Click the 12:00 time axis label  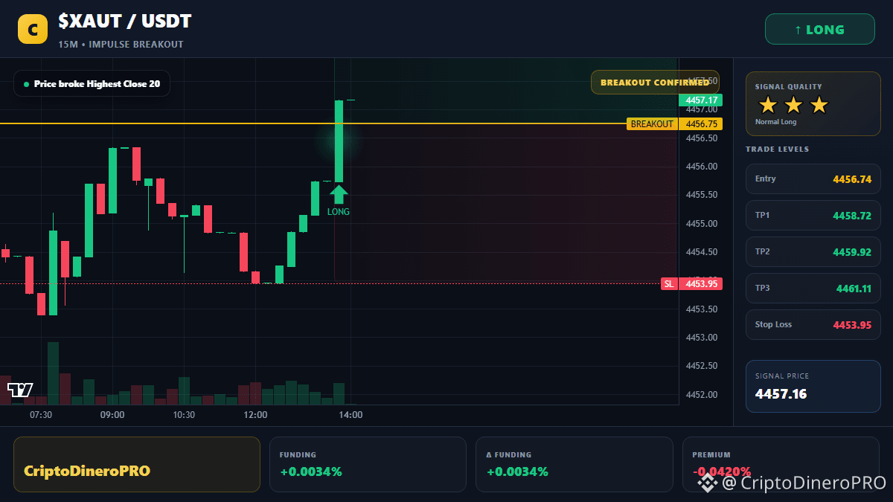pyautogui.click(x=255, y=415)
